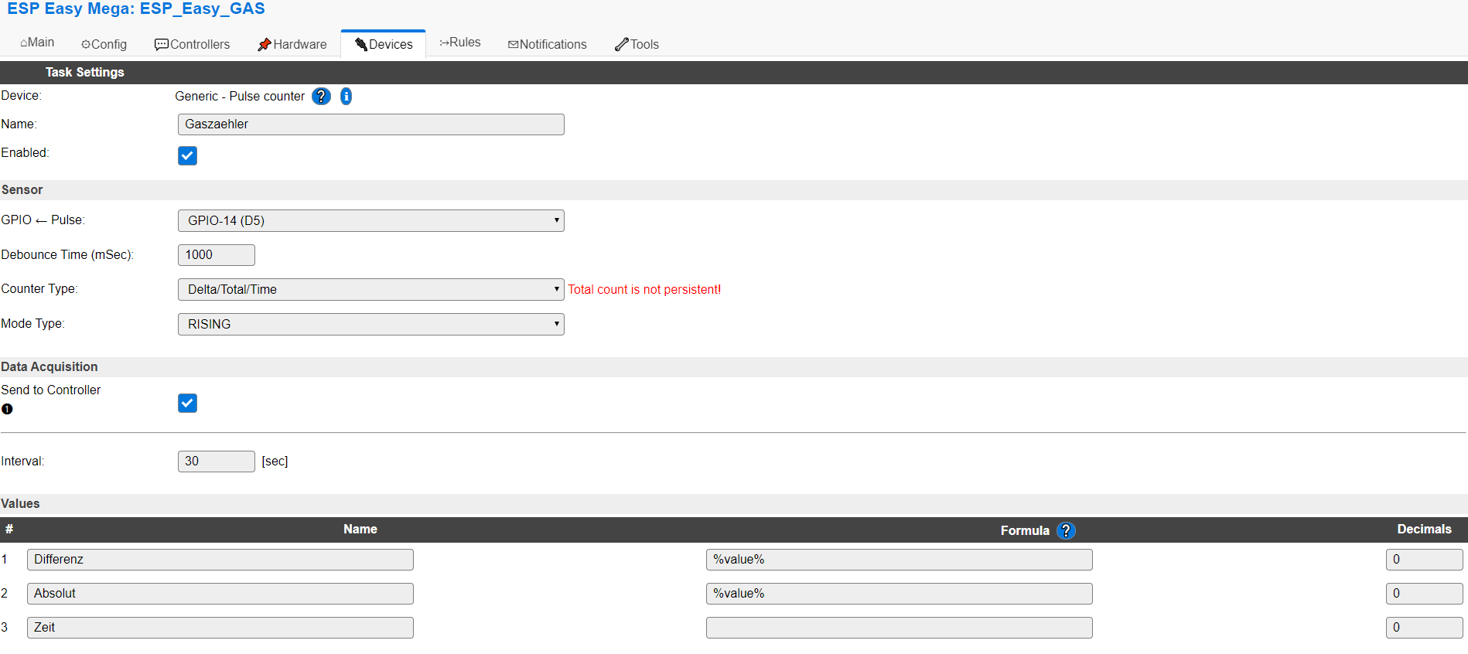This screenshot has height=654, width=1468.
Task: Click the Formula help question mark icon
Action: click(1066, 530)
